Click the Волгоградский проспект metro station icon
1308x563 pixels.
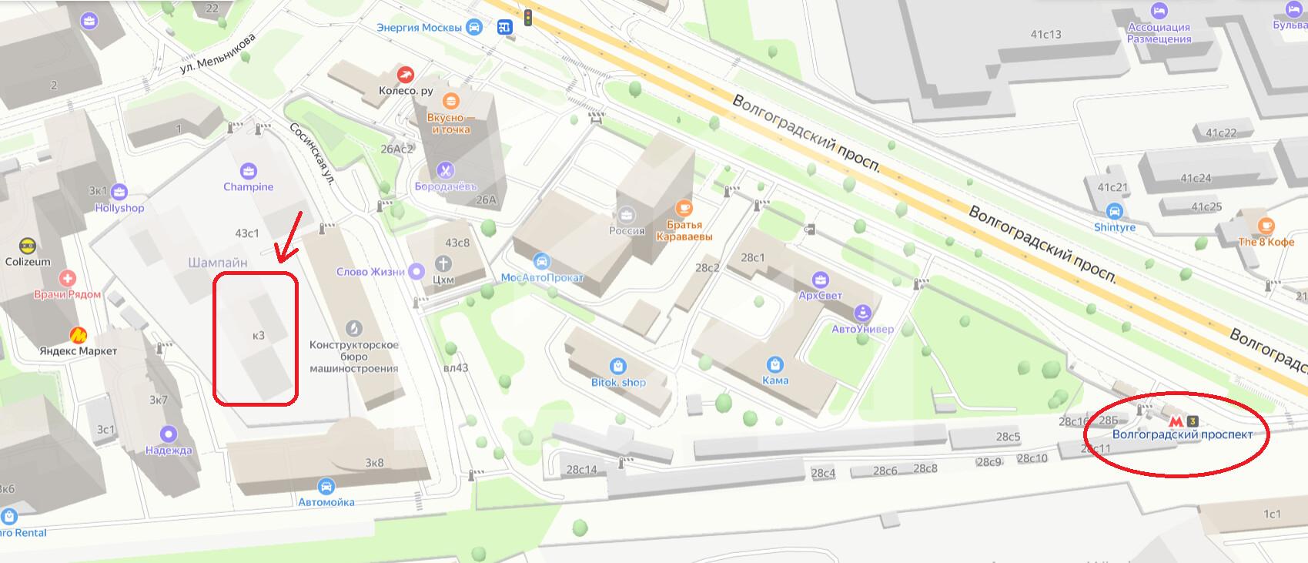[1176, 421]
